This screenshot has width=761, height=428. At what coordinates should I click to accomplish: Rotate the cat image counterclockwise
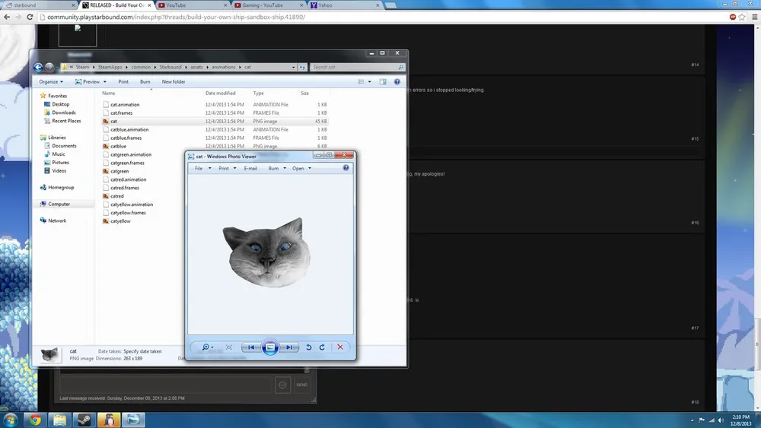pyautogui.click(x=308, y=347)
